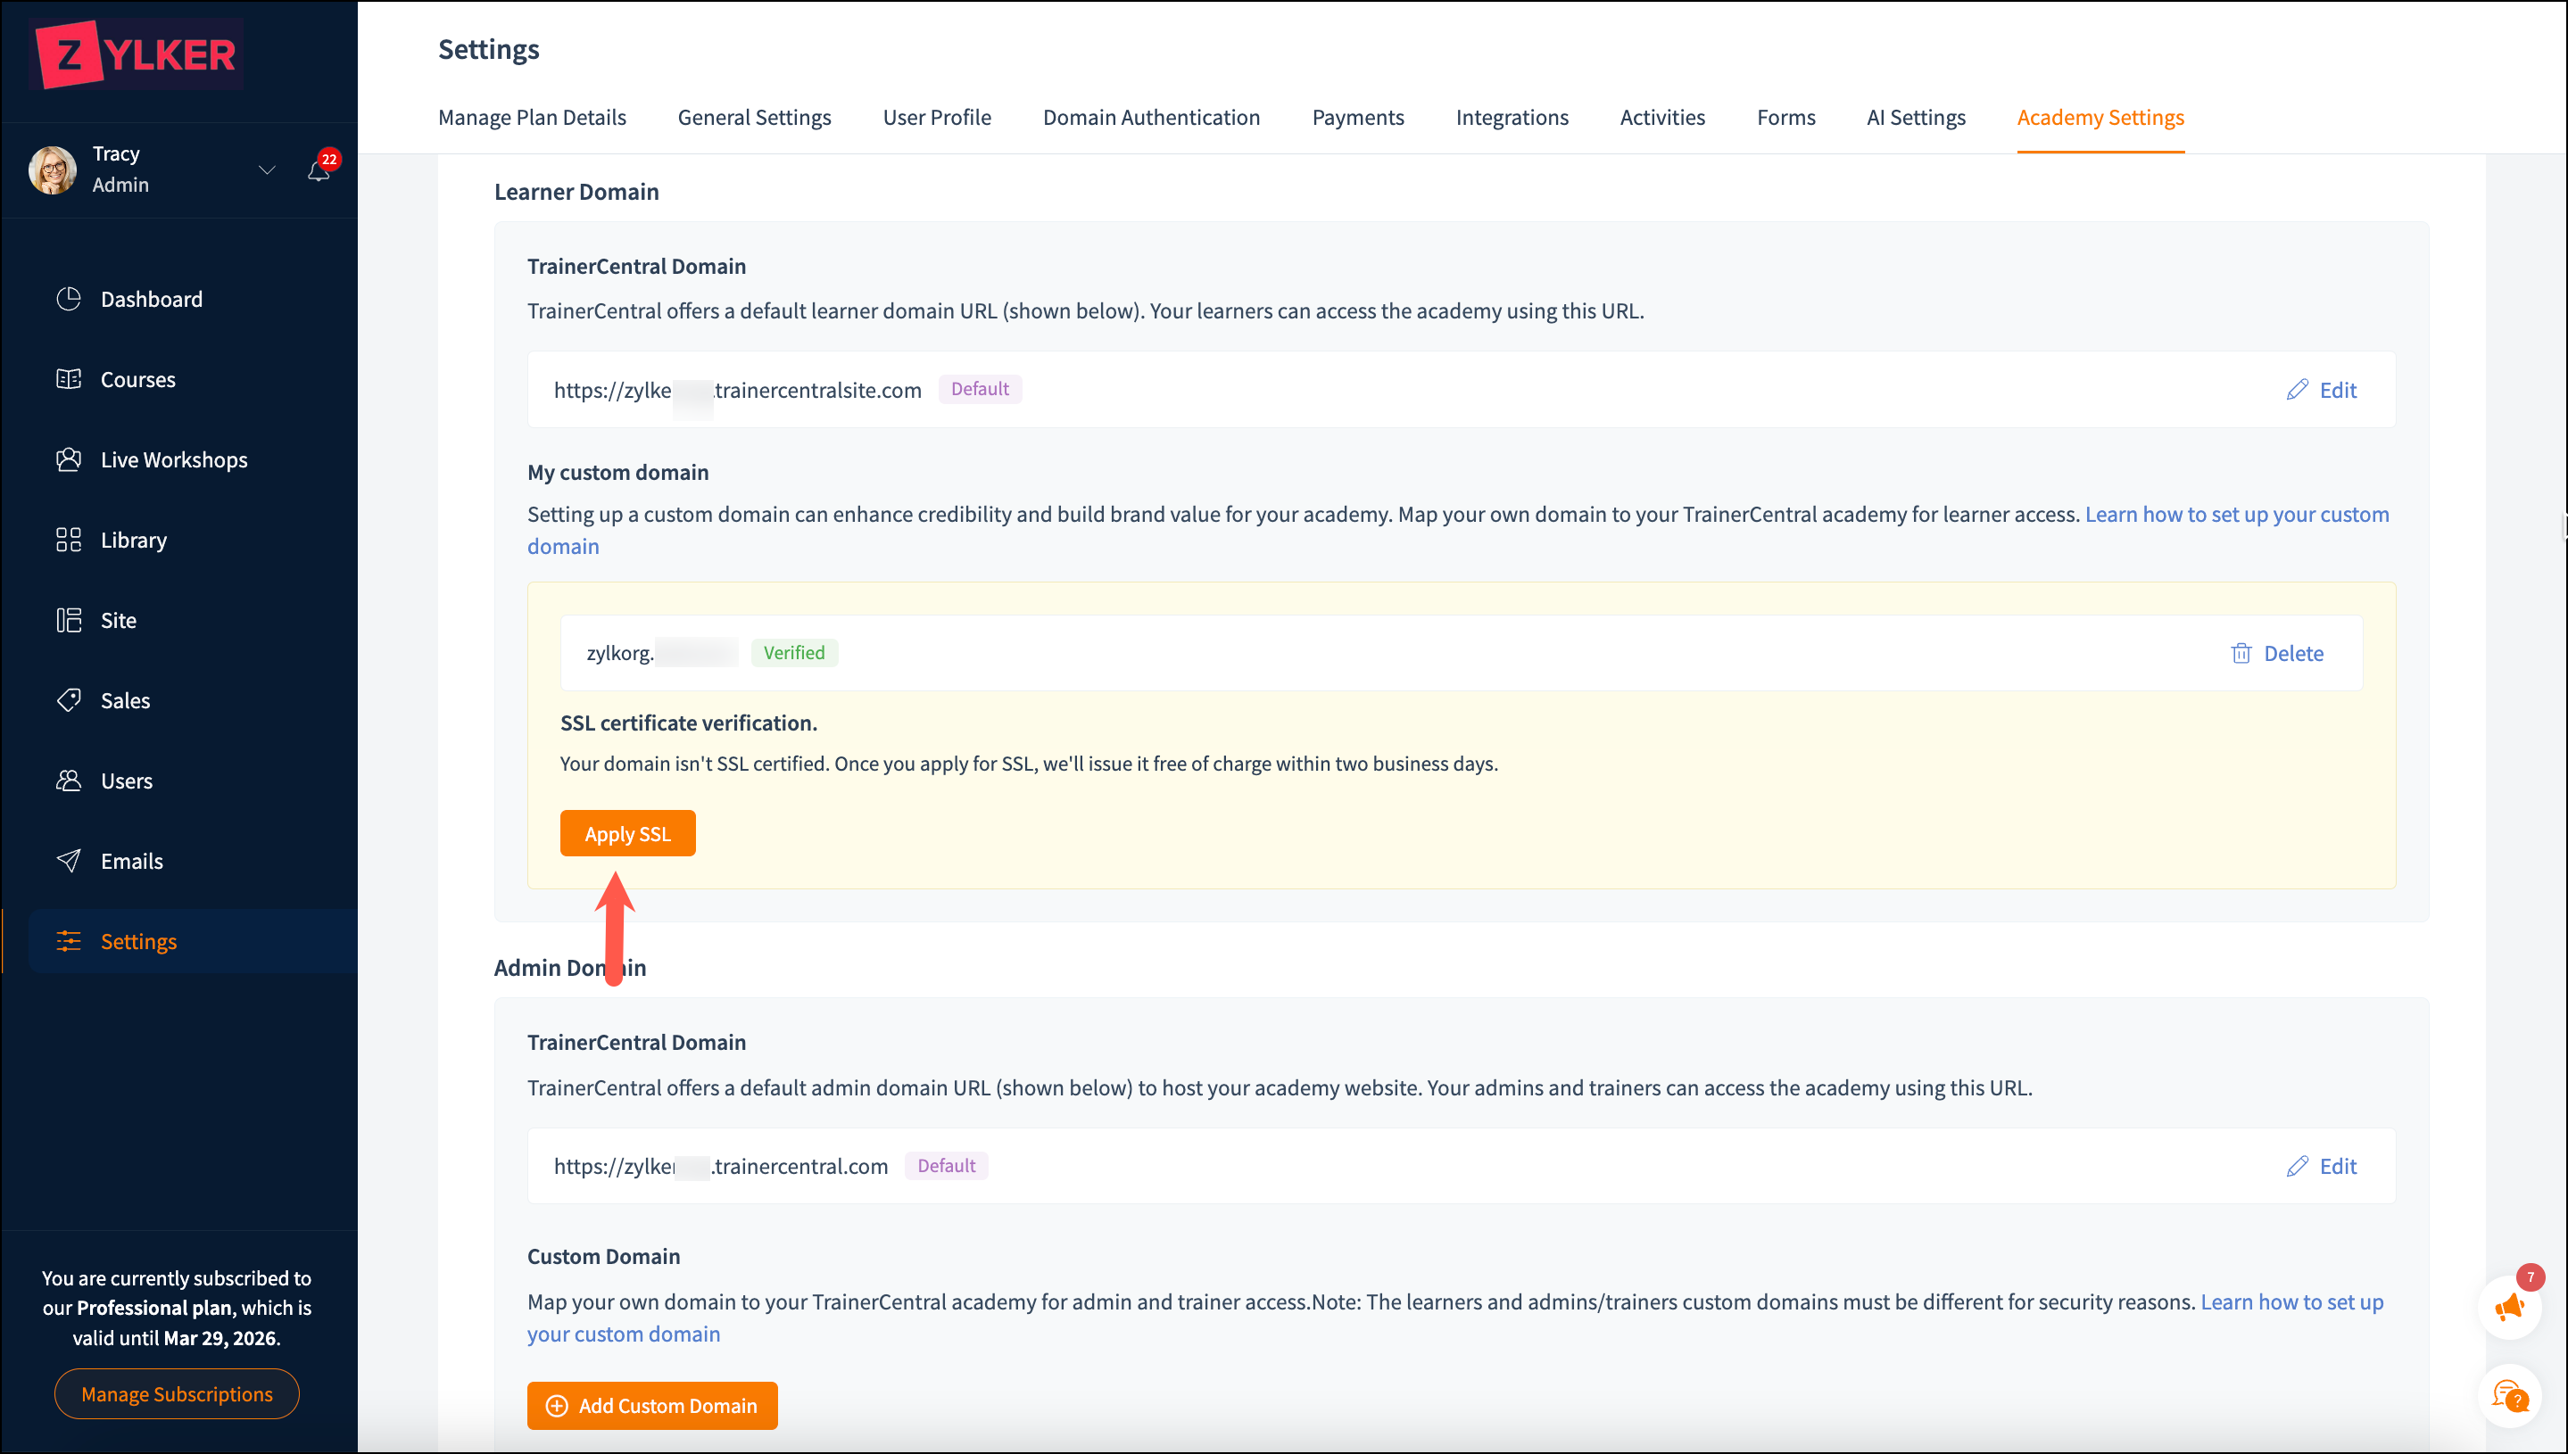2568x1454 pixels.
Task: Select the Sales tag icon
Action: [x=69, y=700]
